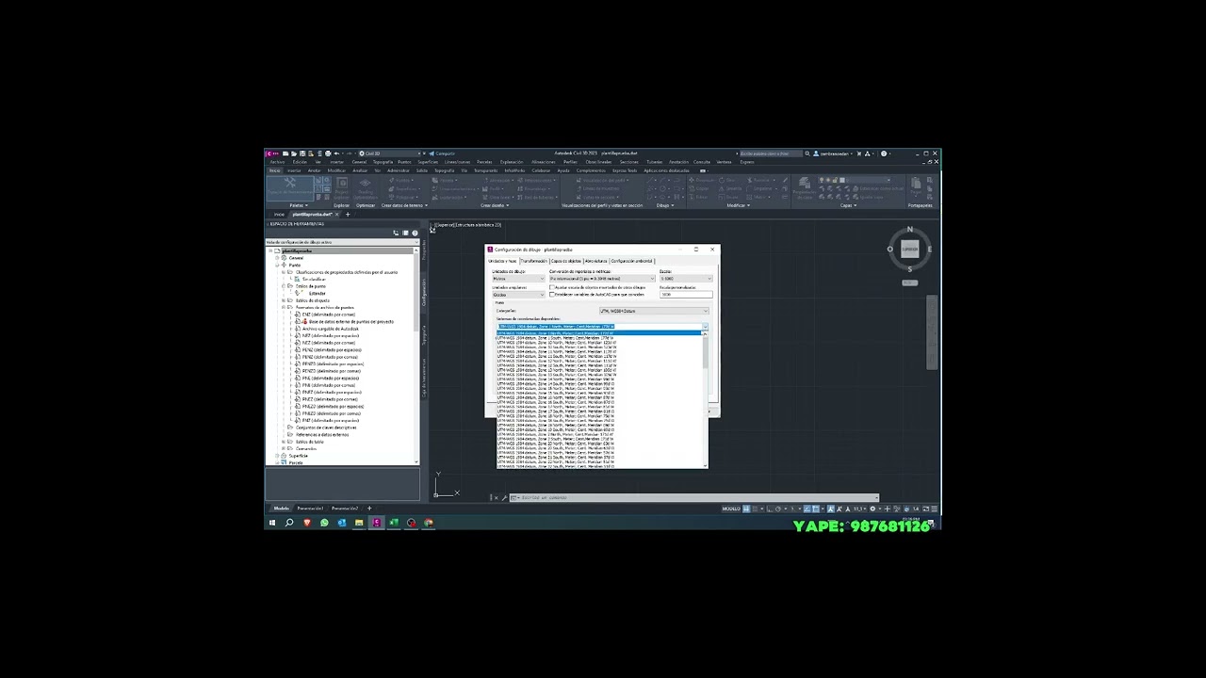Switch to the Capas de objetos tab

tap(566, 261)
